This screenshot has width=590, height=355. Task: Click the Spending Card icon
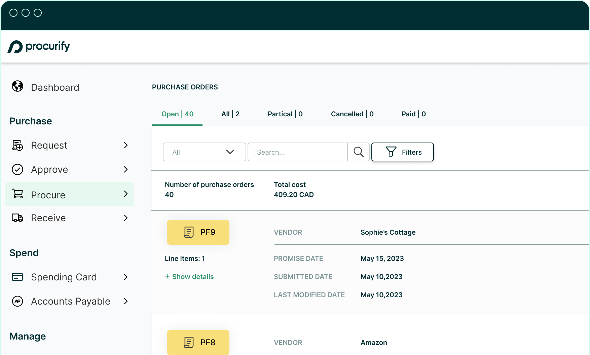pos(17,277)
